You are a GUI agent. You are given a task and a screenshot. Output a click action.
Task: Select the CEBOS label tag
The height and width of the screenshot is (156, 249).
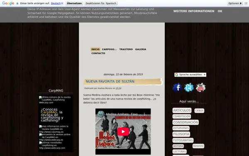pyautogui.click(x=199, y=111)
